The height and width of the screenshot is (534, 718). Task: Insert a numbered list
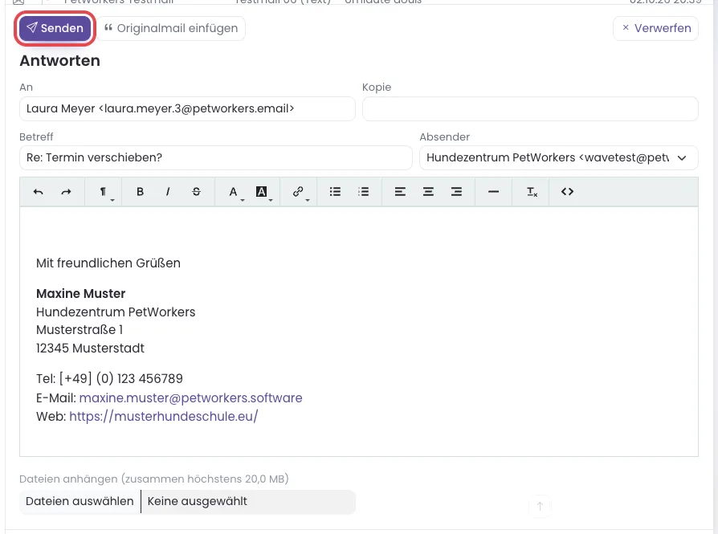[364, 192]
